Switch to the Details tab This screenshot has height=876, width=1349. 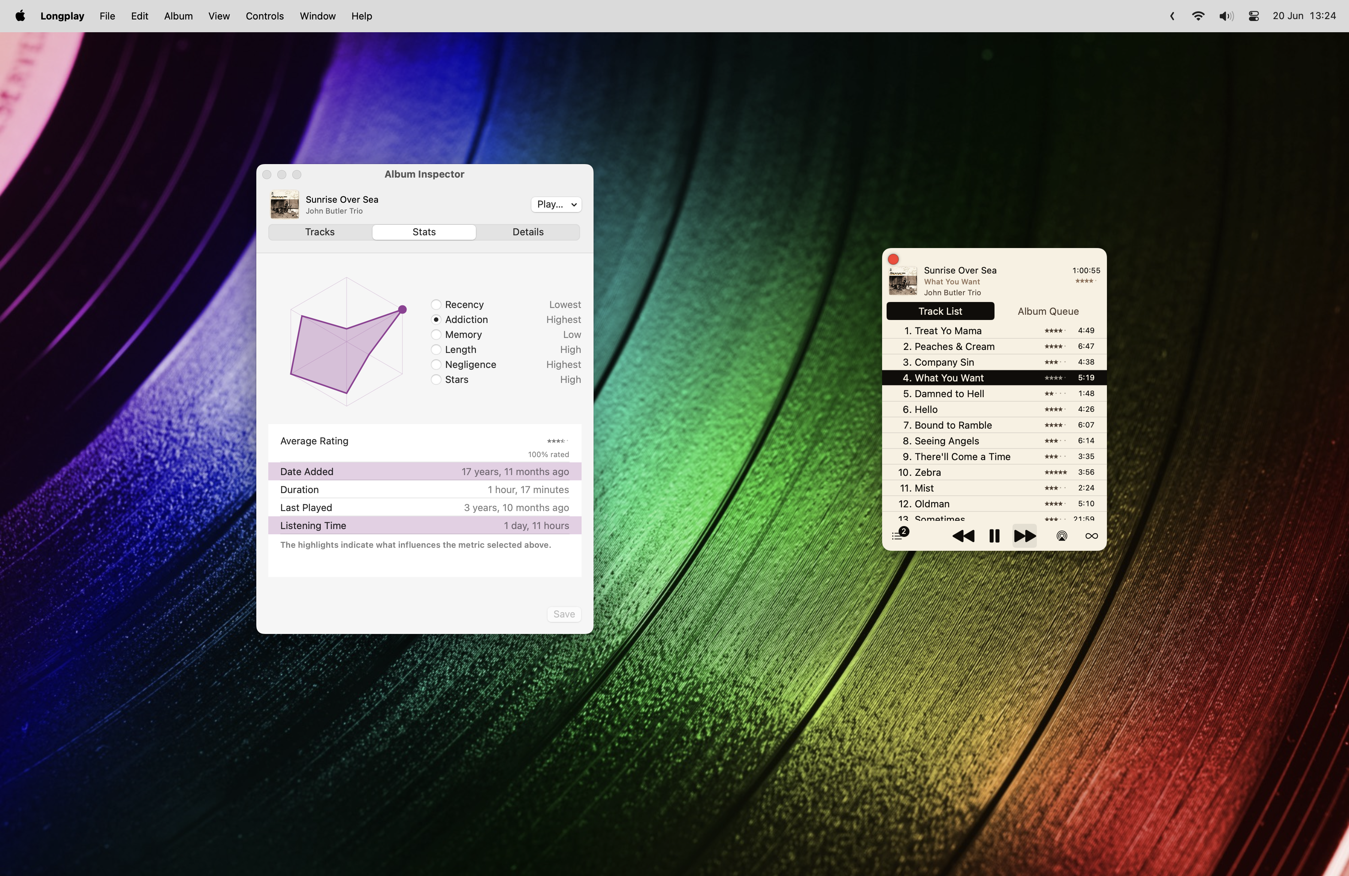(528, 232)
